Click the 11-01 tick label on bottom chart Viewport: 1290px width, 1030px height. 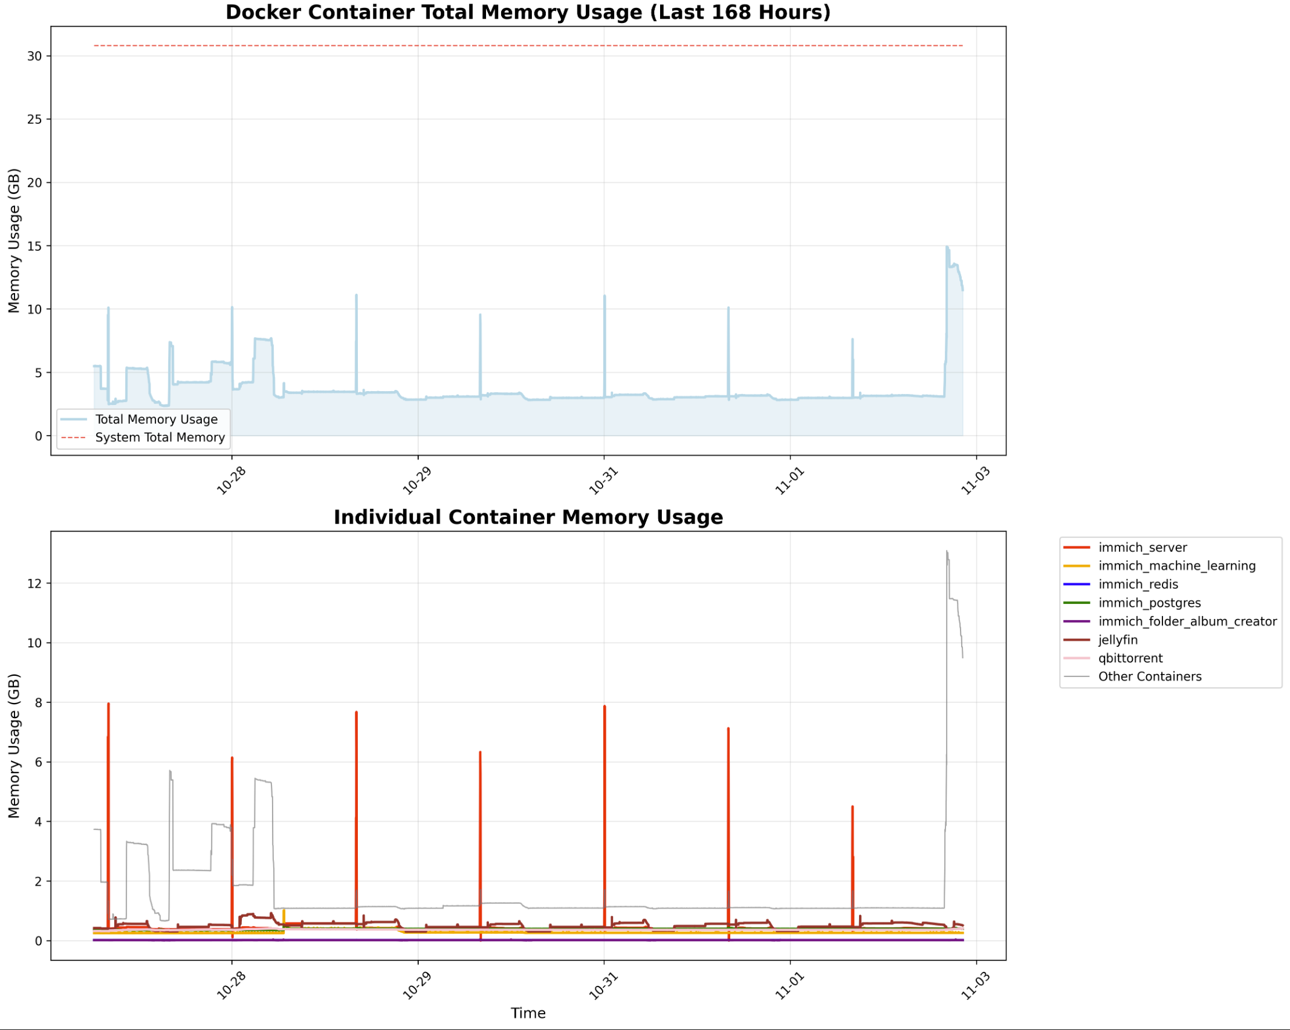789,986
